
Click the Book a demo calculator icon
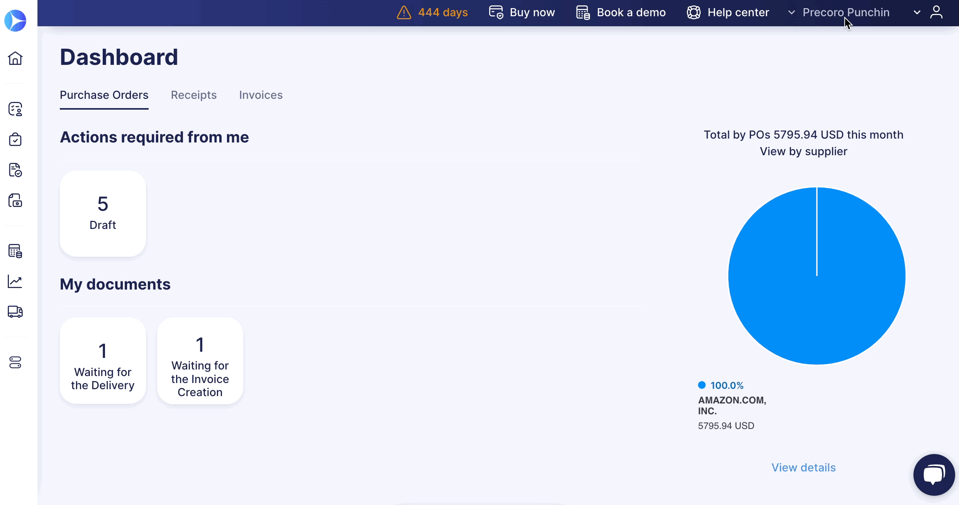click(x=583, y=12)
